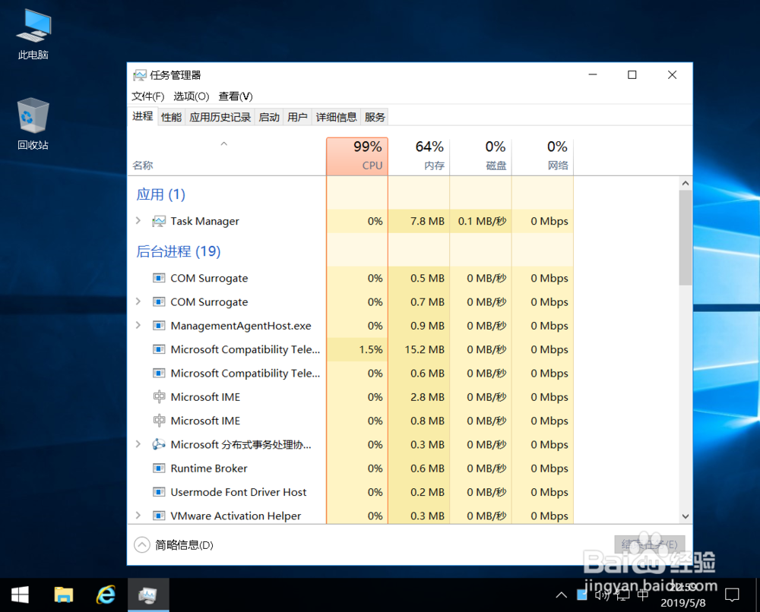This screenshot has height=612, width=760.
Task: Click the 应用 (1) group header
Action: pos(161,194)
